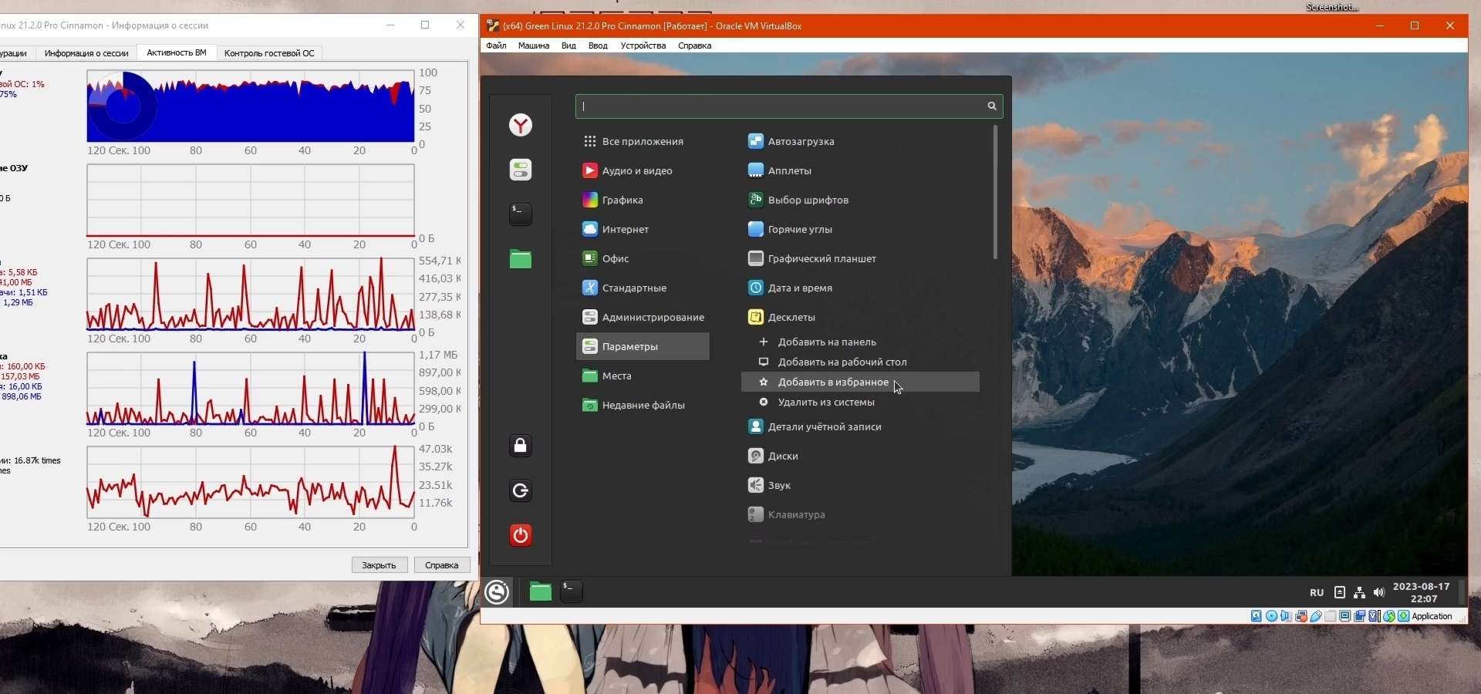The height and width of the screenshot is (694, 1481).
Task: Select the Администрирование category
Action: click(643, 317)
